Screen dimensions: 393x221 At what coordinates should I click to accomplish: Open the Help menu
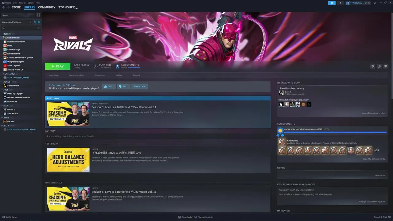tap(37, 3)
